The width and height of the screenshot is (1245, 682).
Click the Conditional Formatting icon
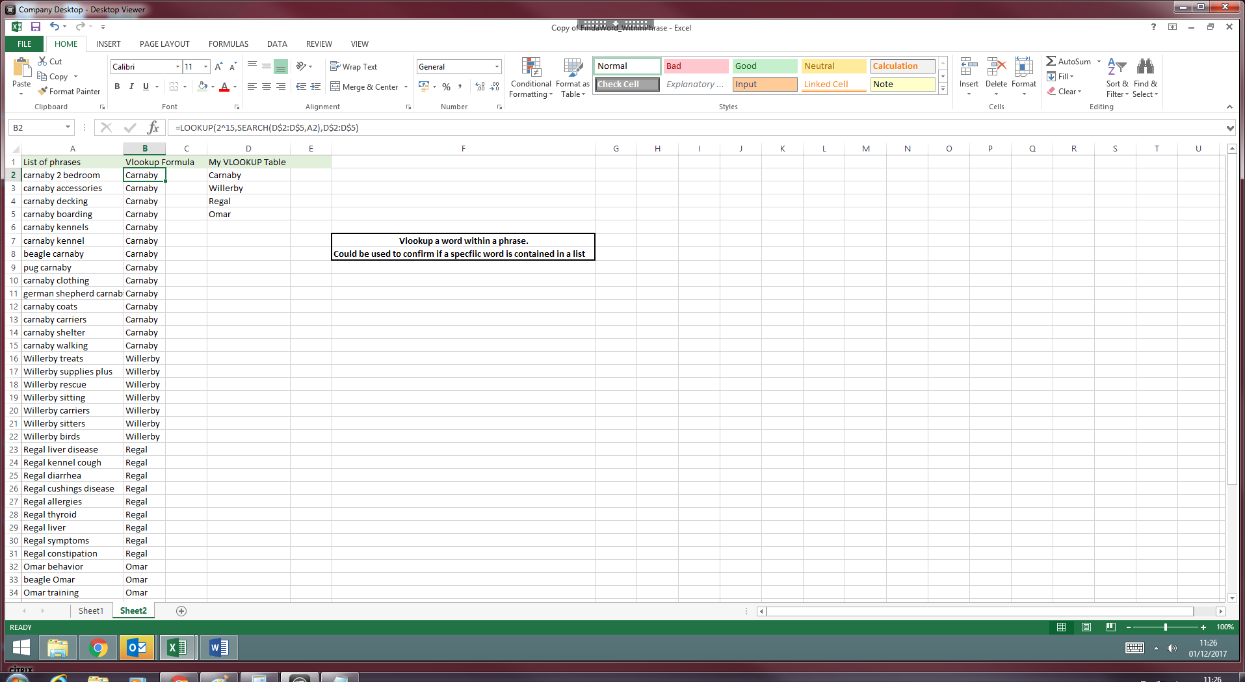point(531,68)
